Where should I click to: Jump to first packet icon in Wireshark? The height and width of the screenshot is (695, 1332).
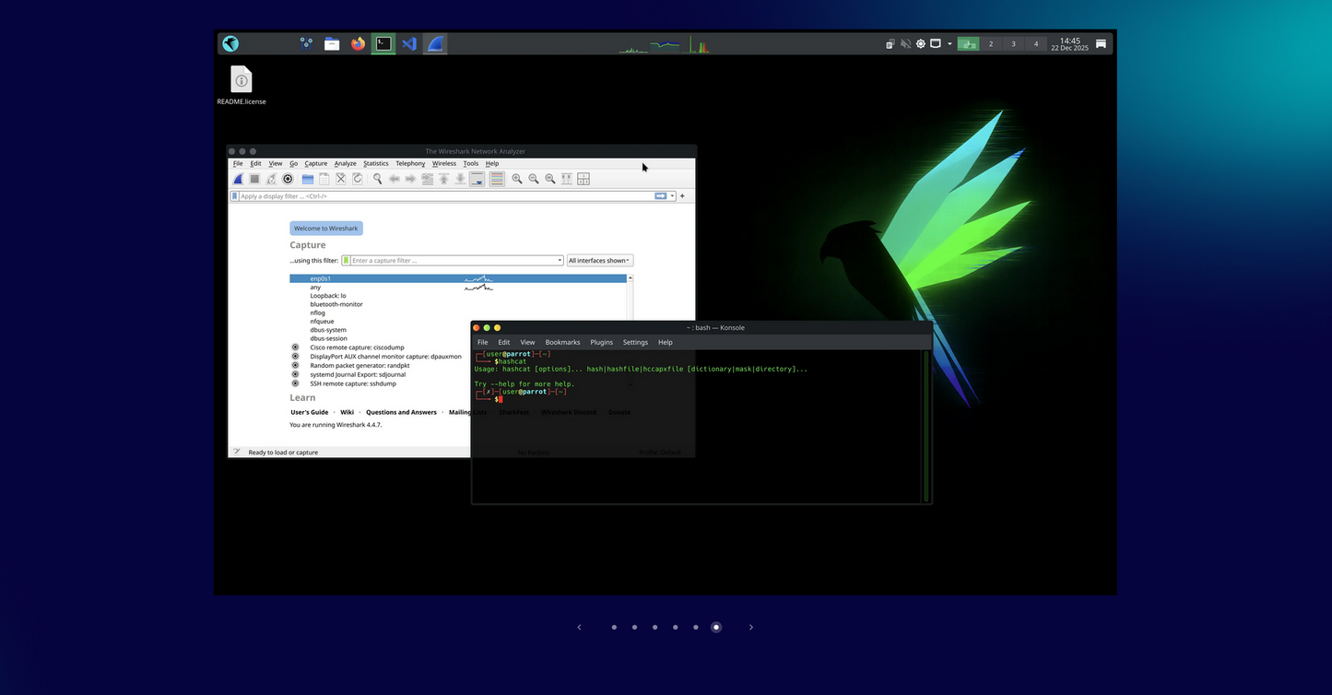coord(443,179)
